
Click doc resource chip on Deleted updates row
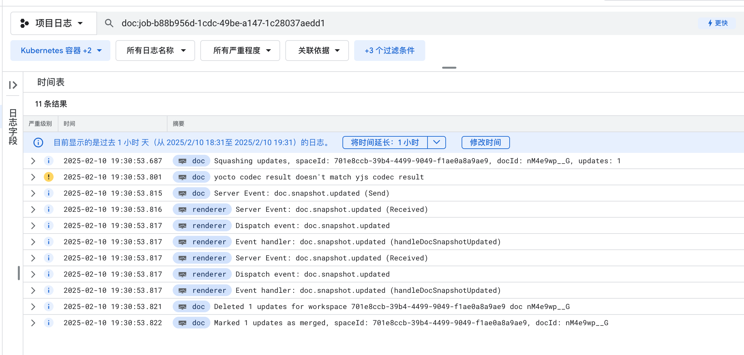click(x=192, y=306)
